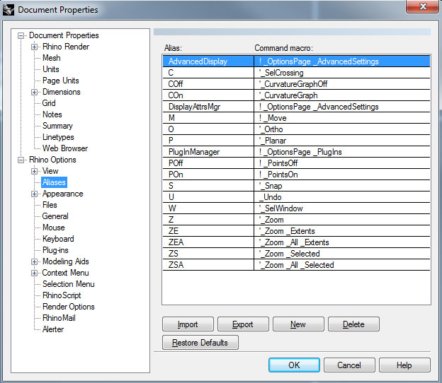Click the Rhino icon in the title bar
This screenshot has height=383, width=442.
pos(8,10)
